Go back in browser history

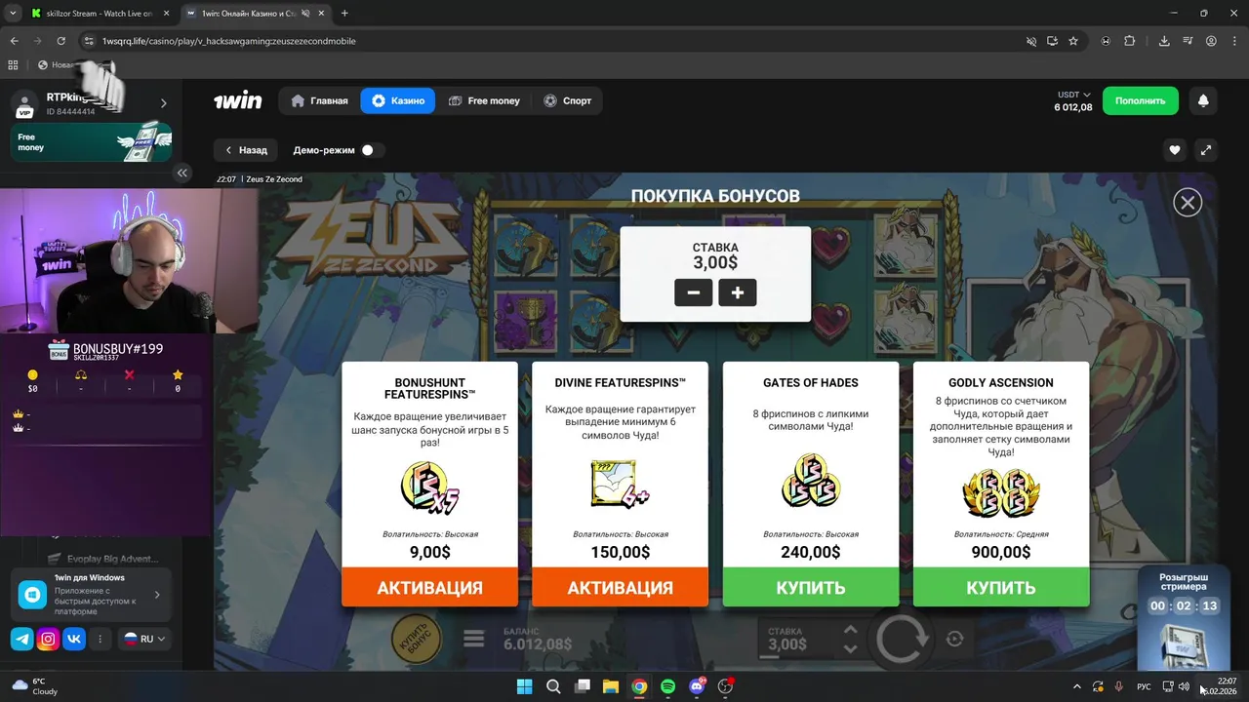15,41
